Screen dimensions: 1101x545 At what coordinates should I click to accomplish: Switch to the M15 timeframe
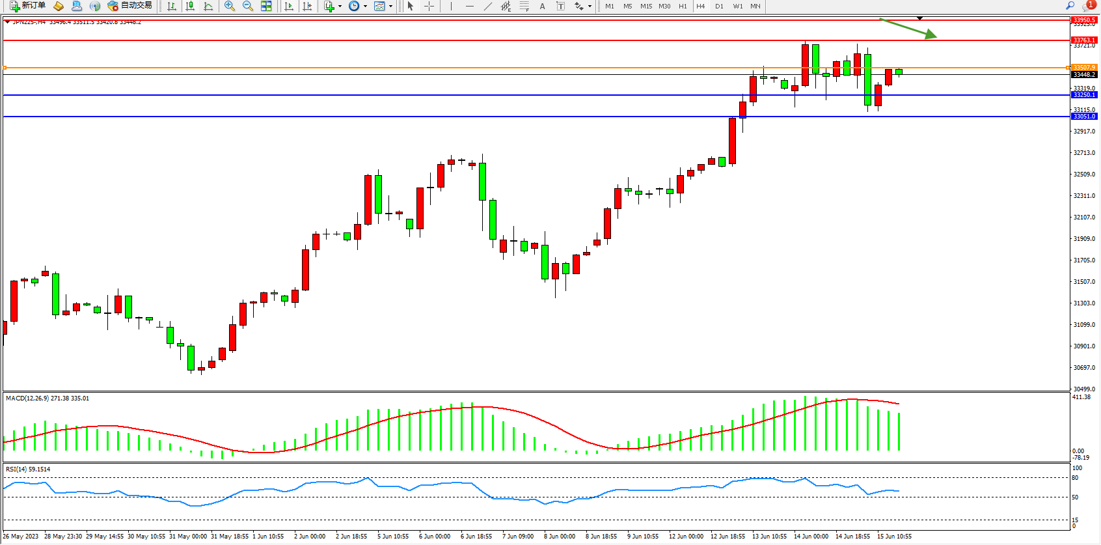point(646,6)
